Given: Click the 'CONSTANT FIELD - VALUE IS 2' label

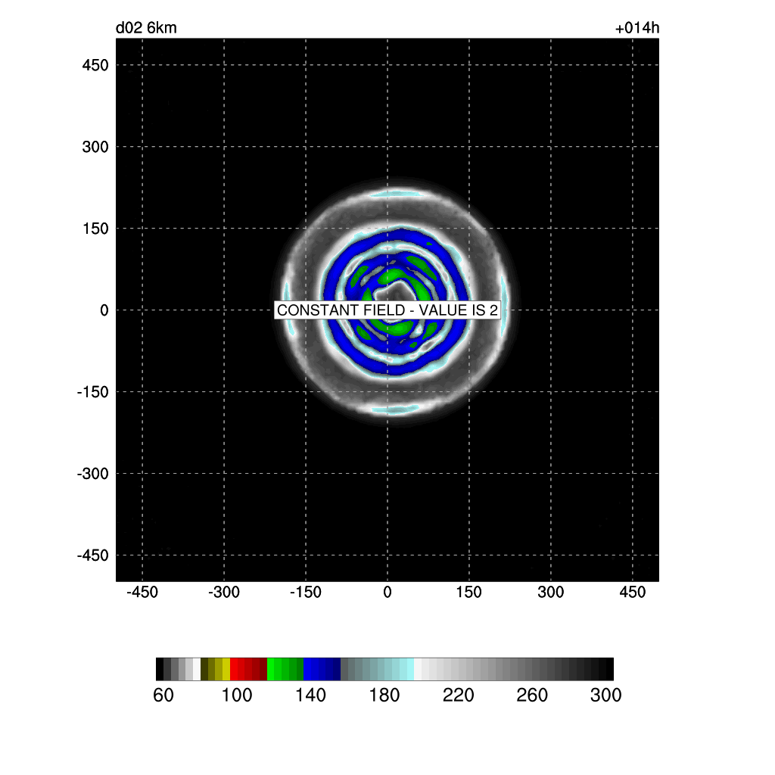Looking at the screenshot, I should pyautogui.click(x=387, y=310).
